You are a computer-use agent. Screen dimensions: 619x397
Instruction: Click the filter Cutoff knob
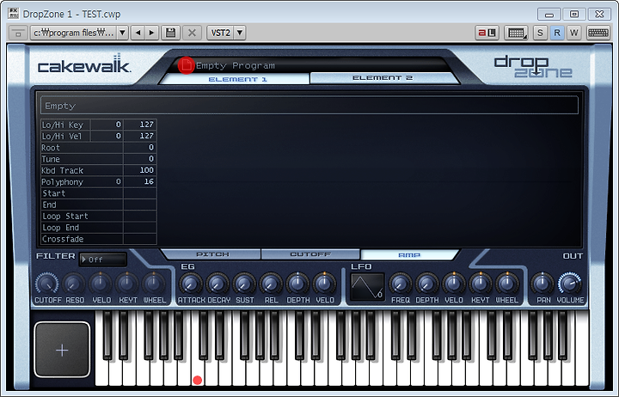[x=47, y=284]
